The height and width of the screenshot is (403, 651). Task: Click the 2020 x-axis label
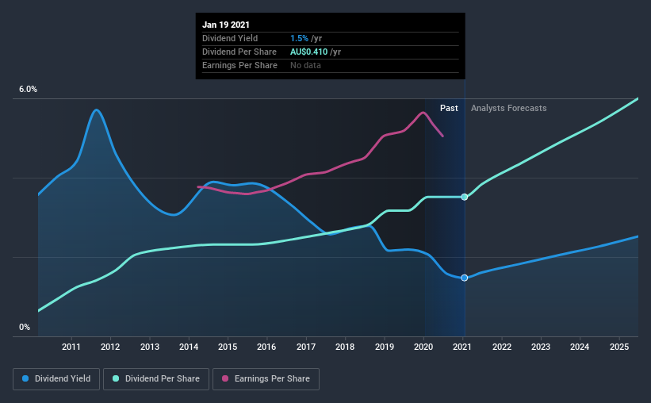point(423,347)
